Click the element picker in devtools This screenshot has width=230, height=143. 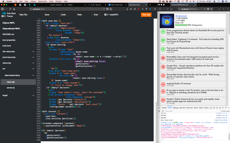(159, 108)
